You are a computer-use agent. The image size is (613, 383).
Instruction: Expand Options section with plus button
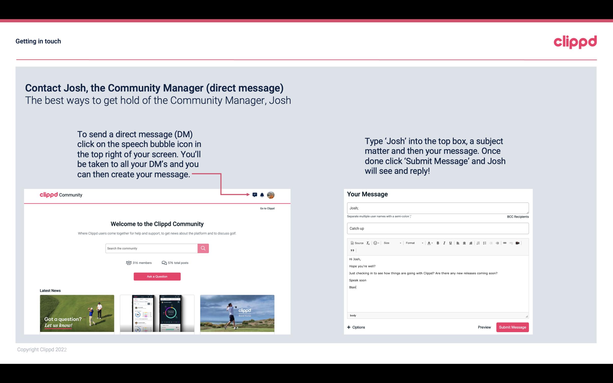(356, 327)
